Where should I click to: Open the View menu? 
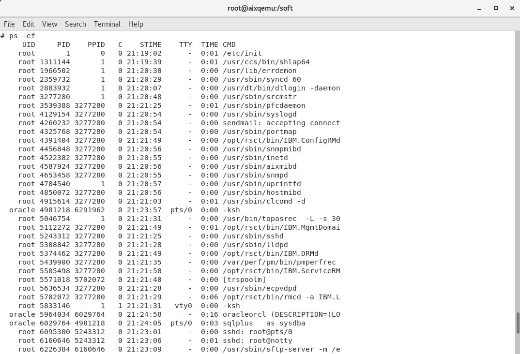(x=49, y=24)
